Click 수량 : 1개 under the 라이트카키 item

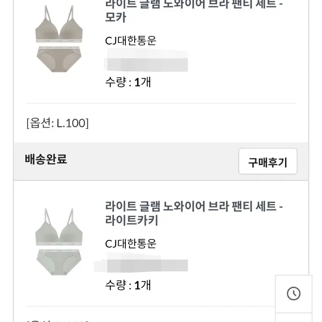[128, 285]
